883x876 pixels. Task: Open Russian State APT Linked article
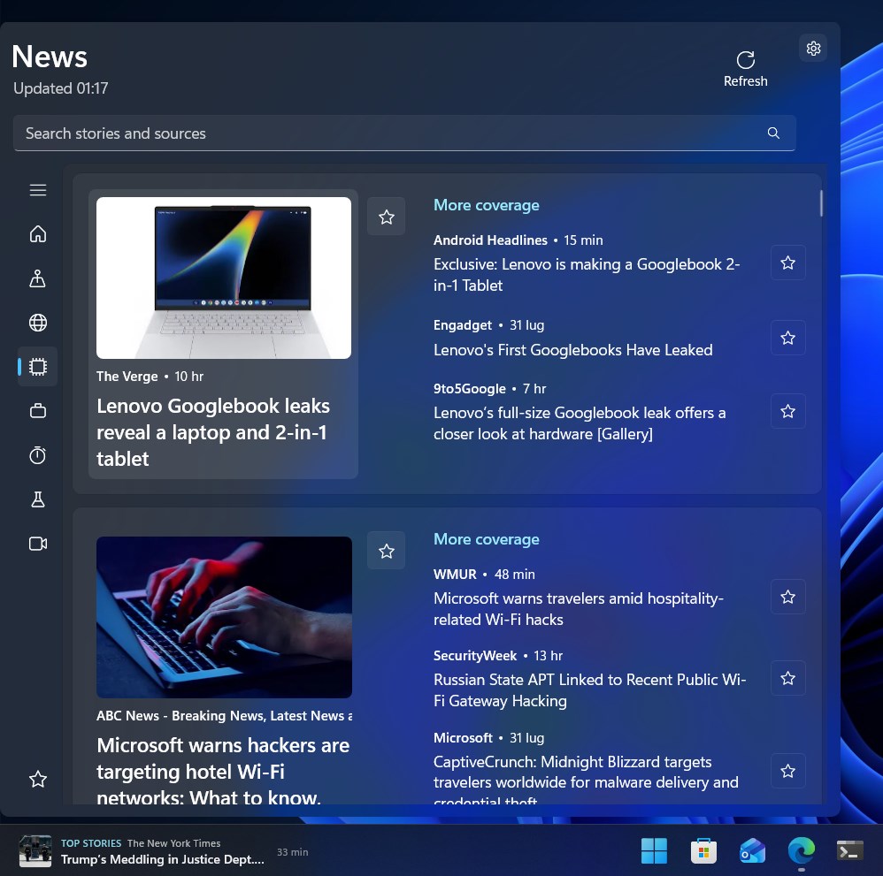tap(589, 689)
